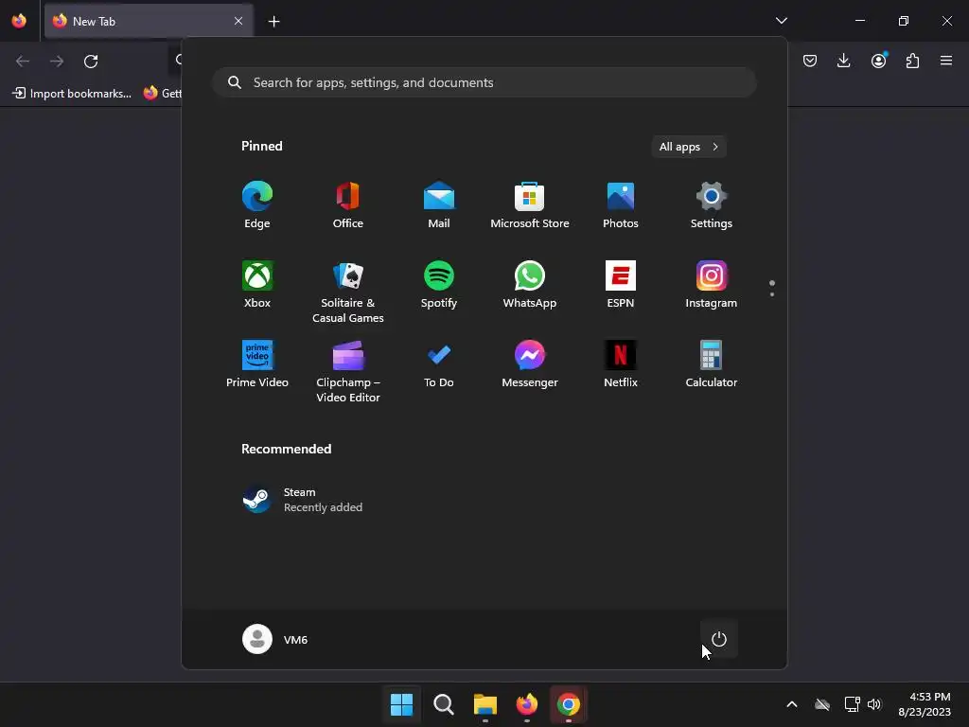Open Firefox account menu

[x=879, y=61]
